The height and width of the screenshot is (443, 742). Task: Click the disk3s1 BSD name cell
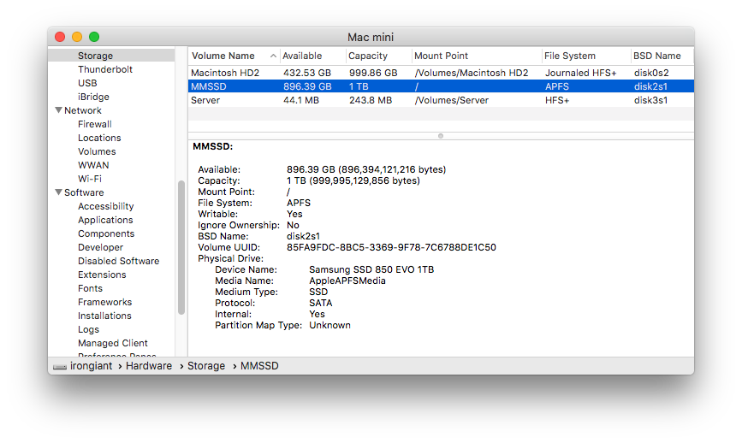coord(650,100)
